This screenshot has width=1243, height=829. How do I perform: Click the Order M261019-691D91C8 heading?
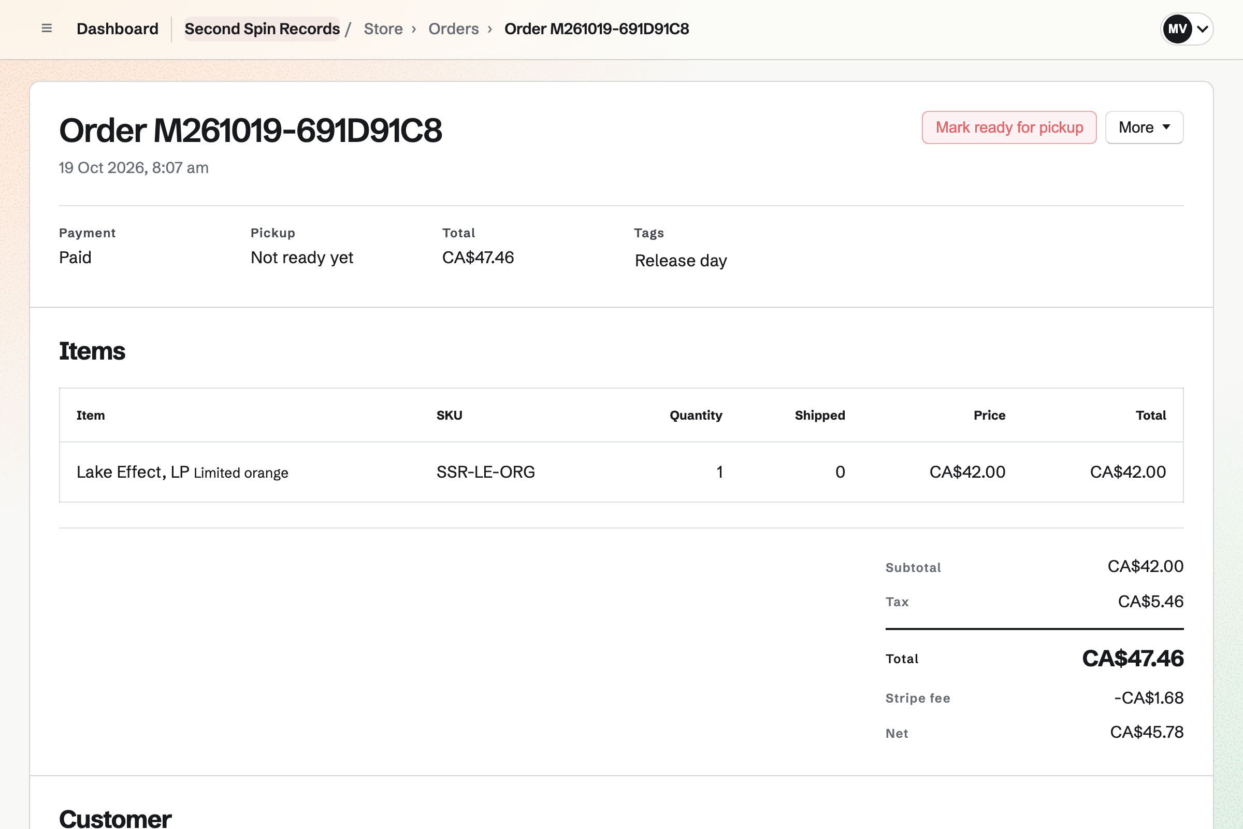point(251,130)
